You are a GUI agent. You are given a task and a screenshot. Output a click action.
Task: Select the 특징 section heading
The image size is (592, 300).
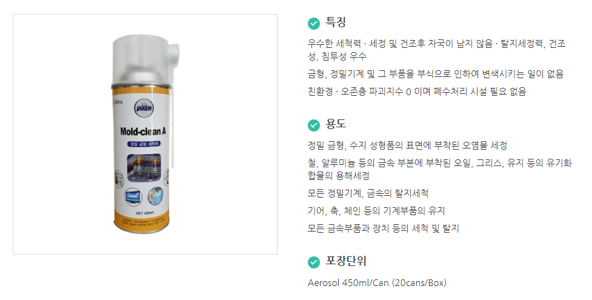point(336,22)
